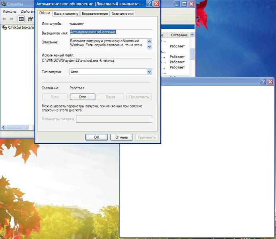Open the Действие menu in Services window
The image size is (276, 239).
[27, 12]
